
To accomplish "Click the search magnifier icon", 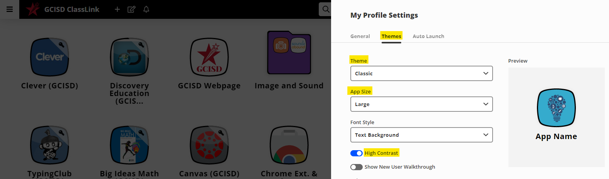I will [x=325, y=9].
